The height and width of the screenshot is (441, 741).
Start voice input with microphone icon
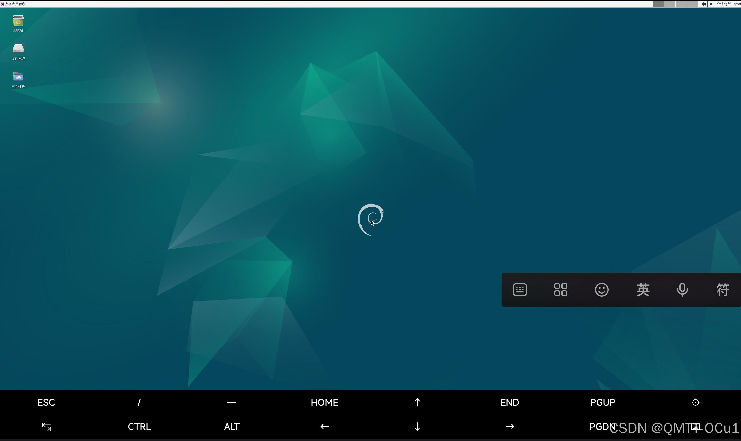click(x=682, y=290)
